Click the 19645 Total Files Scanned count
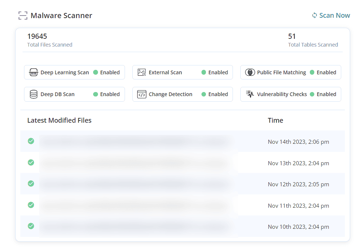Viewport: 359px width, 248px height. [x=37, y=37]
